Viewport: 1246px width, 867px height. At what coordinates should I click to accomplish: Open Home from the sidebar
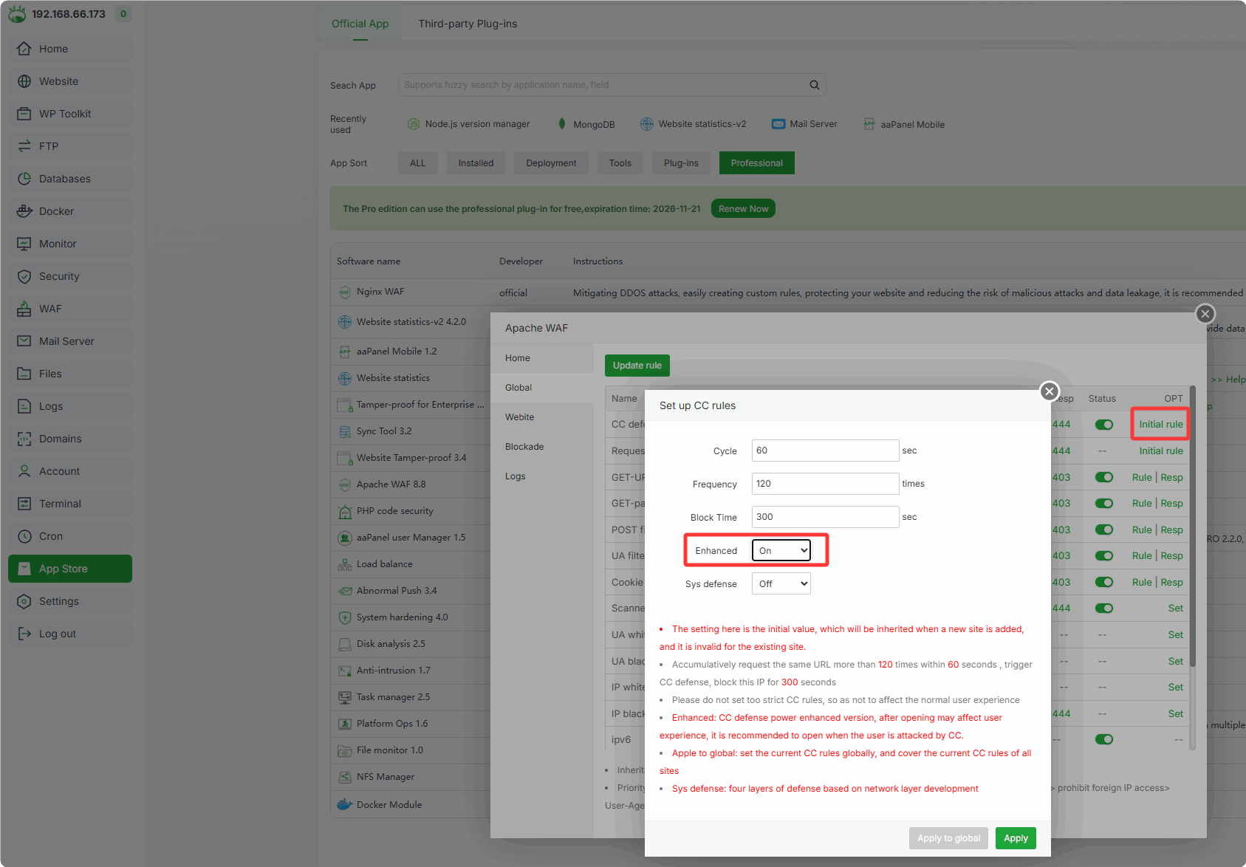(70, 49)
